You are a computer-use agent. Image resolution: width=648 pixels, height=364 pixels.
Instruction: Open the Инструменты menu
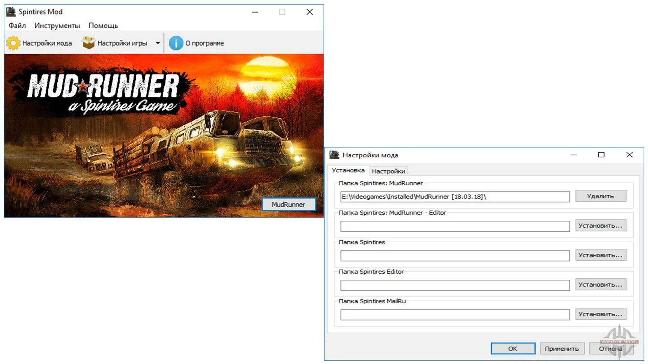[x=57, y=26]
